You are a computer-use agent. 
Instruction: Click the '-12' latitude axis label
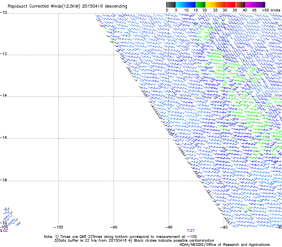[x=3, y=54]
